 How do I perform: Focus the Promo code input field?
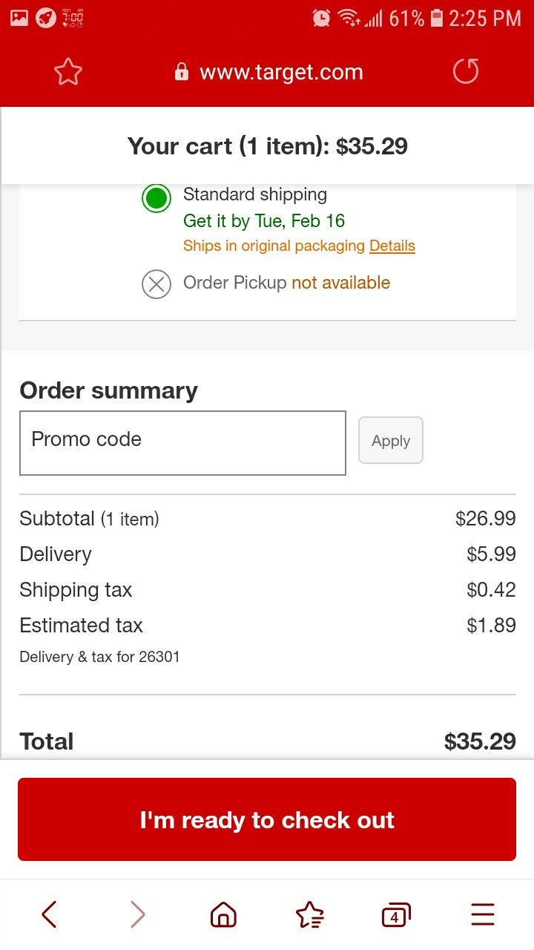coord(182,443)
